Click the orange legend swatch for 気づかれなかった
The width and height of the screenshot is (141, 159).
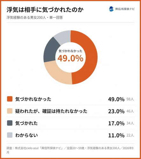pyautogui.click(x=10, y=99)
